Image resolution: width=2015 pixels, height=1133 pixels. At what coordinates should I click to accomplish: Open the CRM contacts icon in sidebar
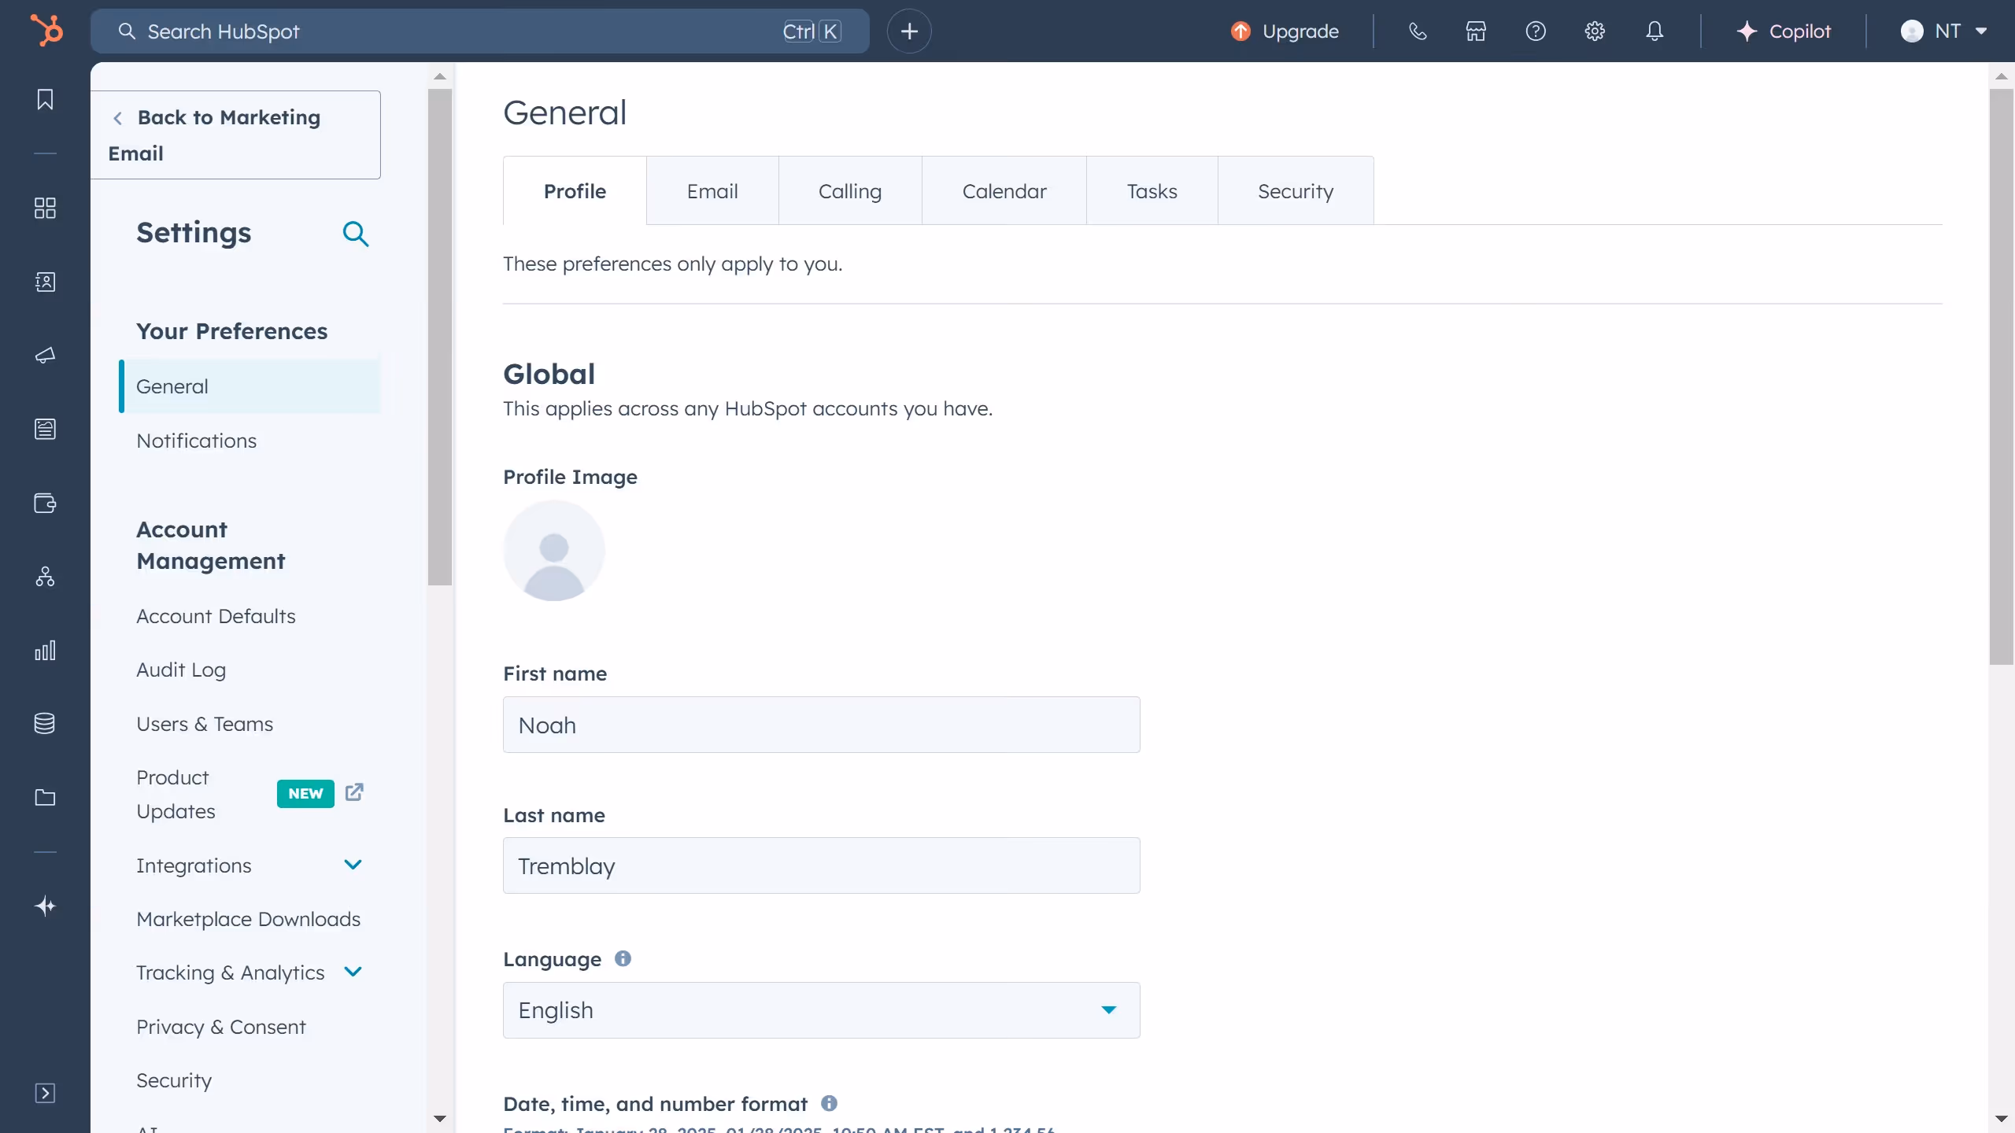45,282
